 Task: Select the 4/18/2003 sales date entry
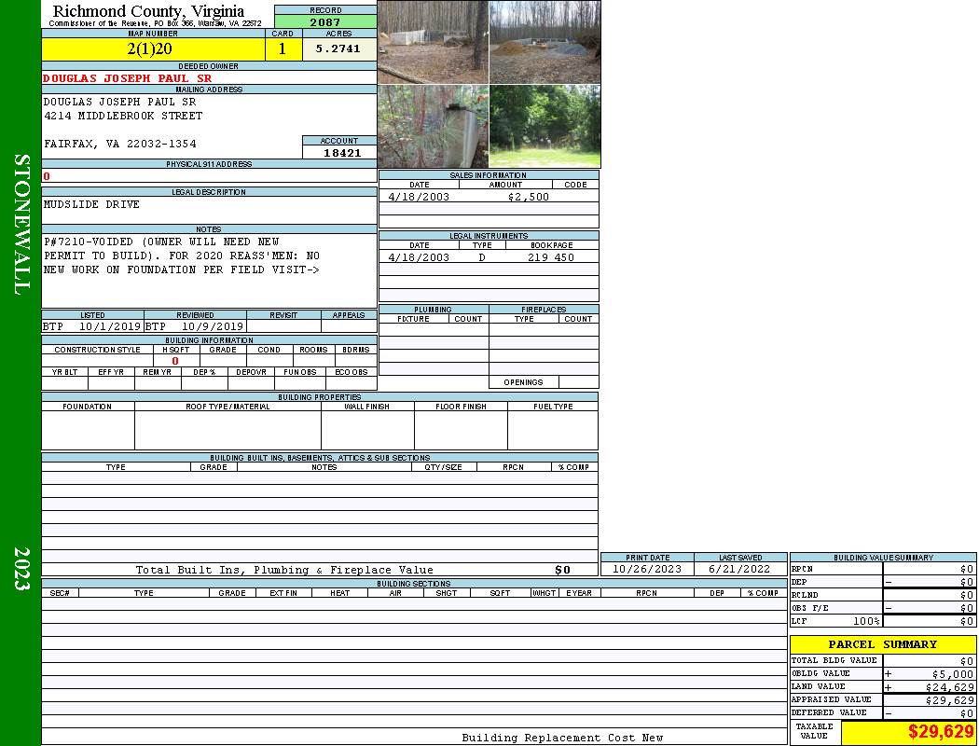click(x=419, y=197)
